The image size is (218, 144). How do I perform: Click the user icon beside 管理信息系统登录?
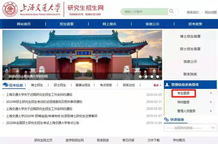pos(167,85)
